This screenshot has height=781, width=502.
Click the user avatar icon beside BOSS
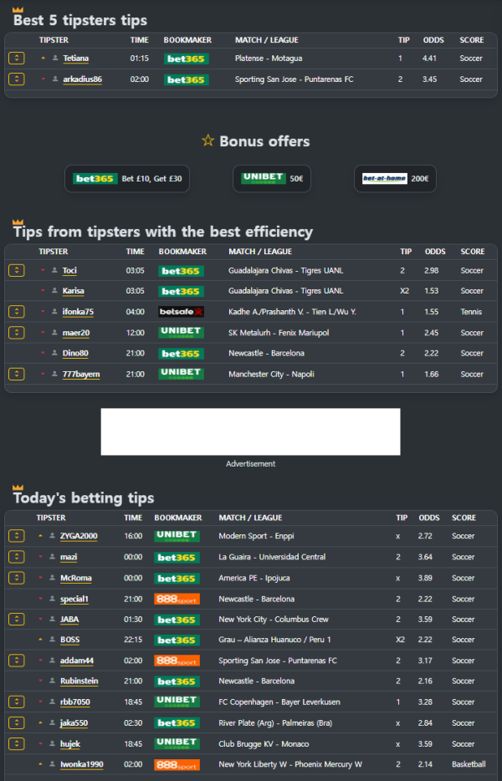coord(52,641)
